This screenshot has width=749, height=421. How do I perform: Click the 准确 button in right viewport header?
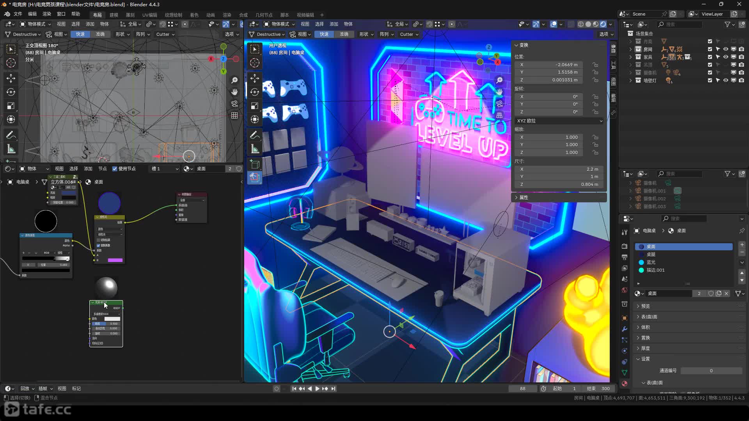[x=344, y=34]
